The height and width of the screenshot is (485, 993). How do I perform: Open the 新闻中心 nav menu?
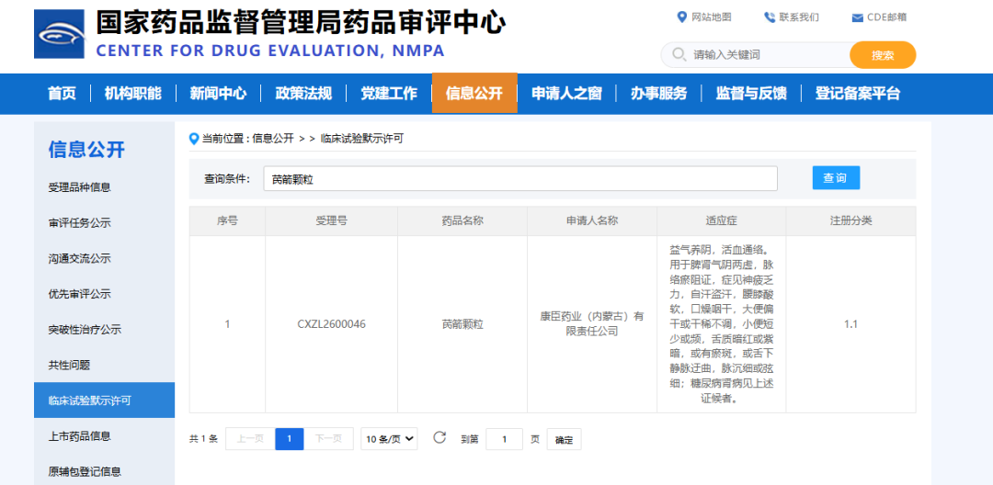218,94
